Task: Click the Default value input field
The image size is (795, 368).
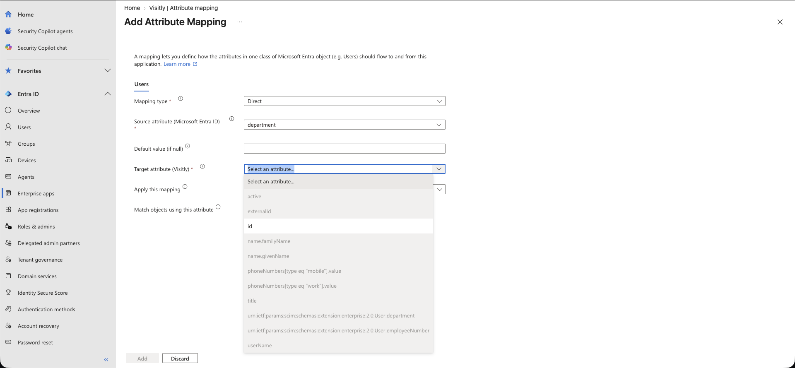Action: click(x=344, y=149)
